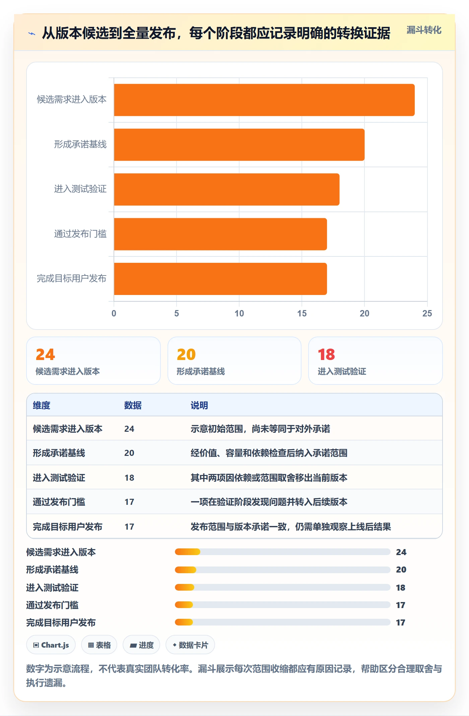
Task: Click the 候选需求进入版本 chart bar
Action: click(x=264, y=100)
